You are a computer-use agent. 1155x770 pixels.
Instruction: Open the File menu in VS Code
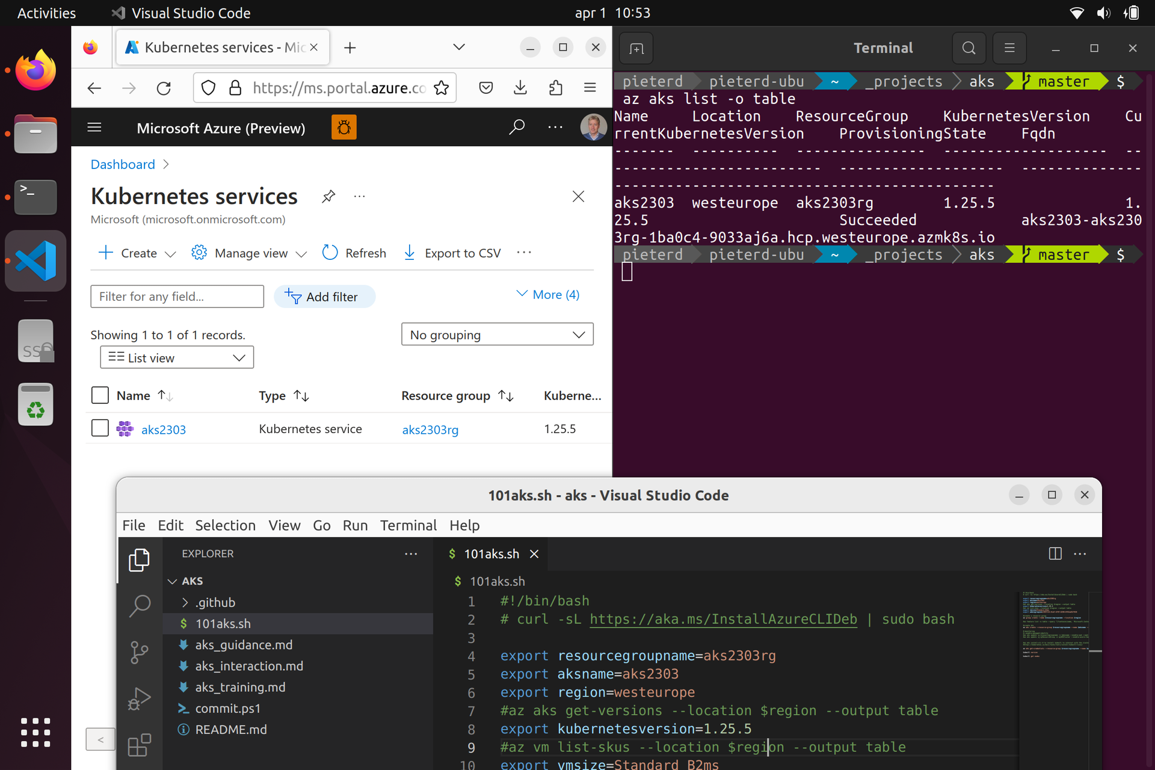point(134,525)
